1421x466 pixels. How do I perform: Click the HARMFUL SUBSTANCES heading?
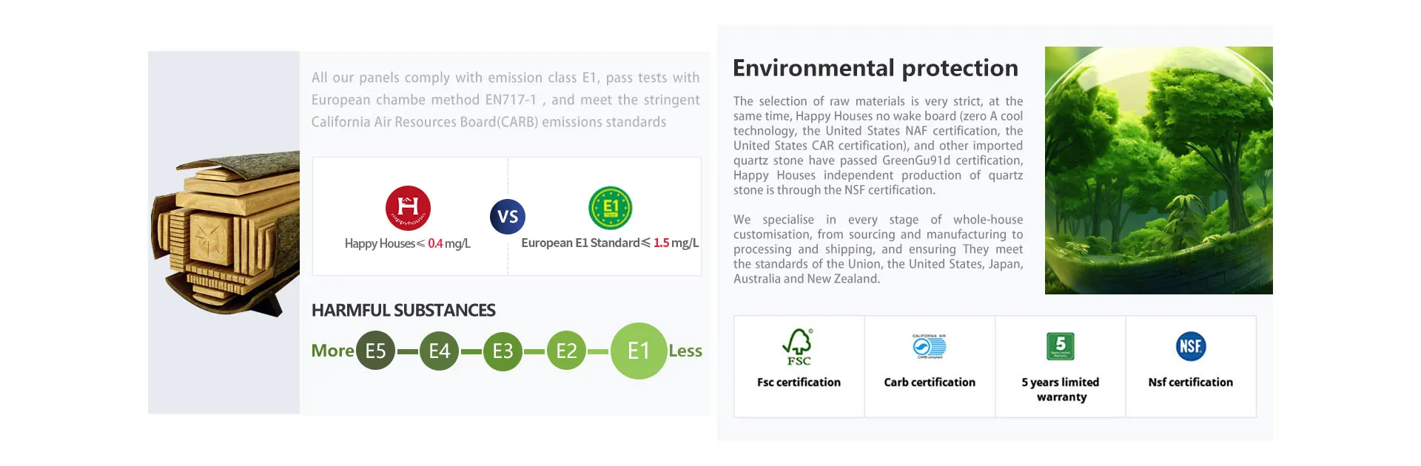[403, 310]
